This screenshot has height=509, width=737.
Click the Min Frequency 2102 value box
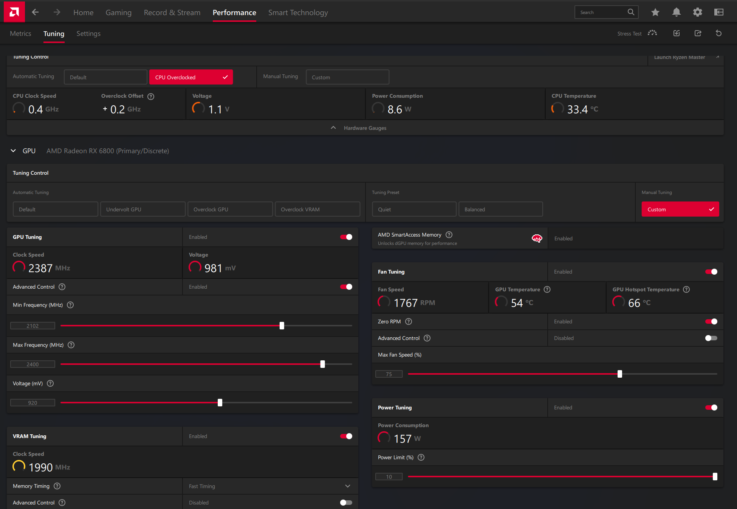[x=33, y=326]
